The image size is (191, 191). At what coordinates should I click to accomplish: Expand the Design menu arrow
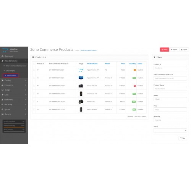pos(25,90)
